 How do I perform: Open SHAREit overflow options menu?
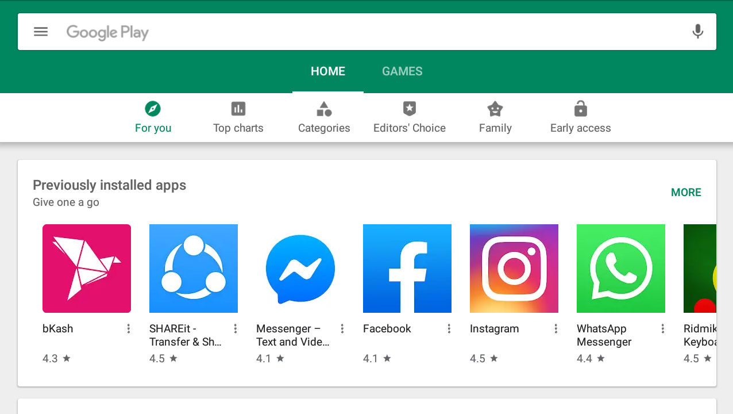pos(235,329)
